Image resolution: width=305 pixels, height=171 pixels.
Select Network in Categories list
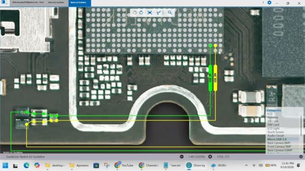tap(273, 117)
